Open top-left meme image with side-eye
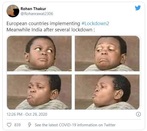Image resolution: width=147 pixels, height=131 pixels. point(39,53)
